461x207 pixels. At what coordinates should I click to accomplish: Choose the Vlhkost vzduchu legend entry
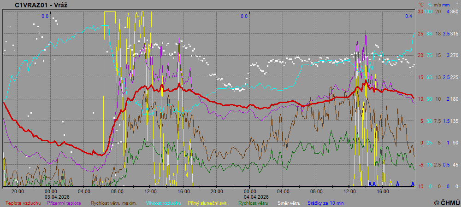pyautogui.click(x=163, y=202)
